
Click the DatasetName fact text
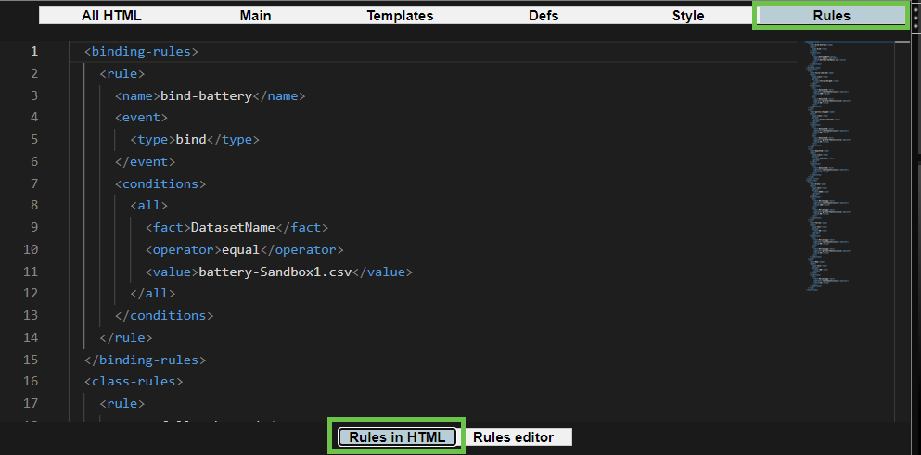233,227
